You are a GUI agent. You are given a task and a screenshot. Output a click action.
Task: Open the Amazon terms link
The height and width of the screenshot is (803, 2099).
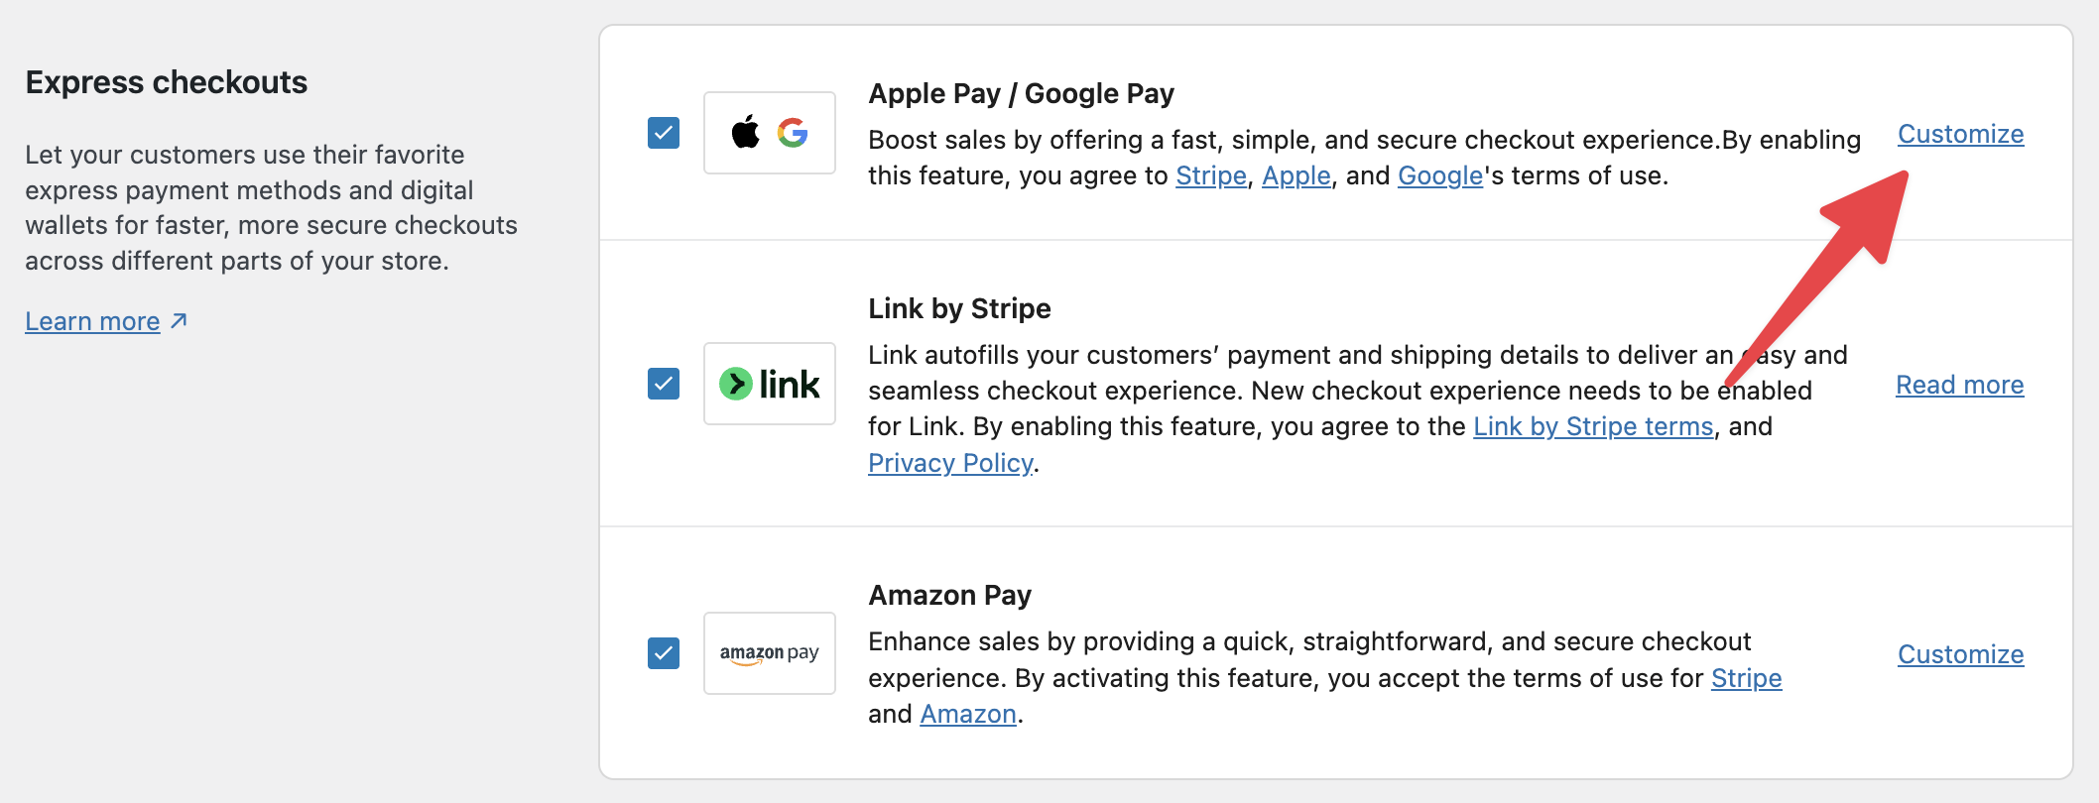click(968, 714)
